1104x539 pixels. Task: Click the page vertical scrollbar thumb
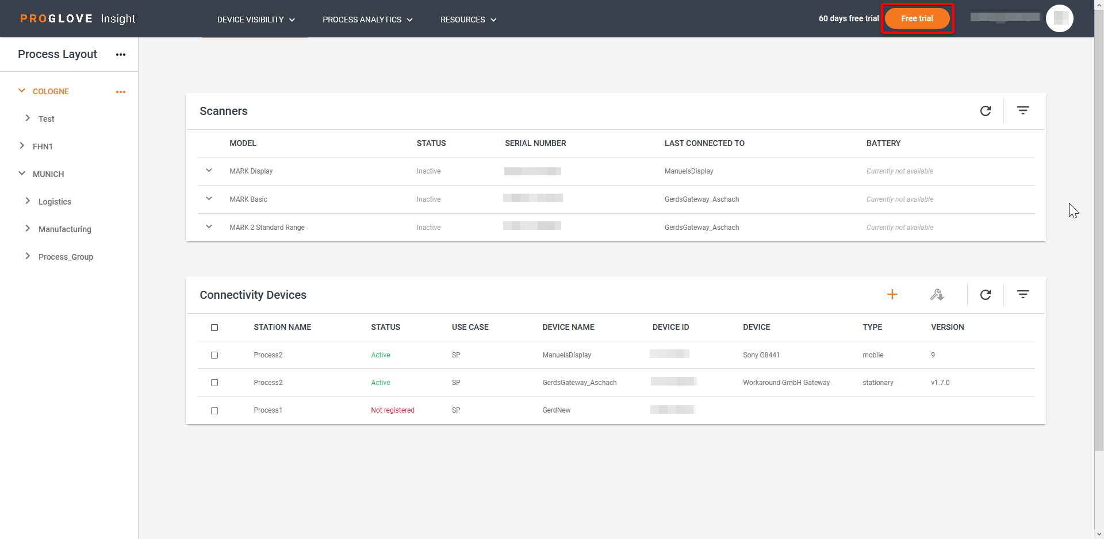[x=1099, y=230]
